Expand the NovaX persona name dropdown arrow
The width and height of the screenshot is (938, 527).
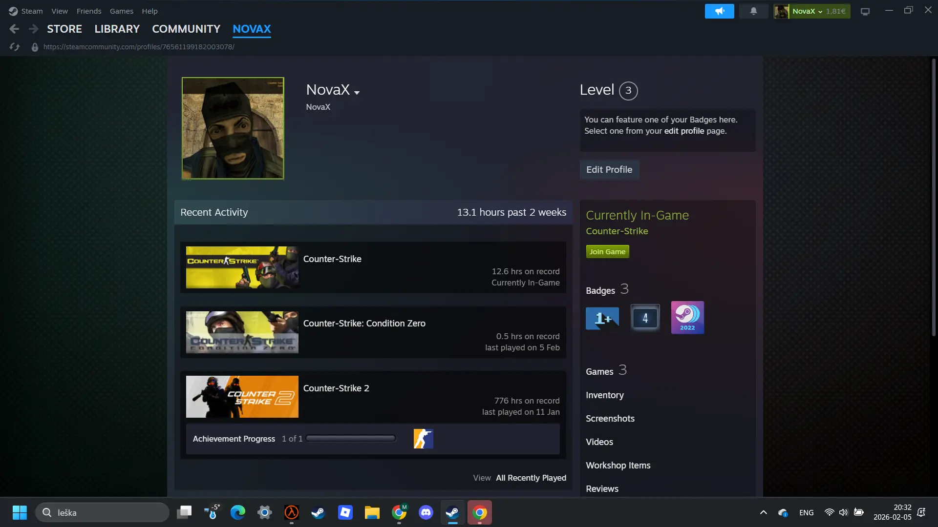[x=357, y=92]
